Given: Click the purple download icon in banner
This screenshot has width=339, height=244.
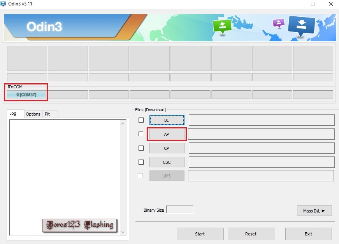Looking at the screenshot, I should point(279,23).
